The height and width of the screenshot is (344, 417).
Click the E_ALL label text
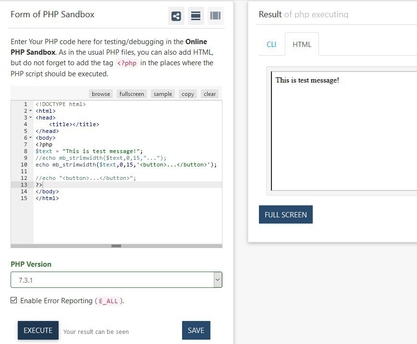tap(108, 301)
